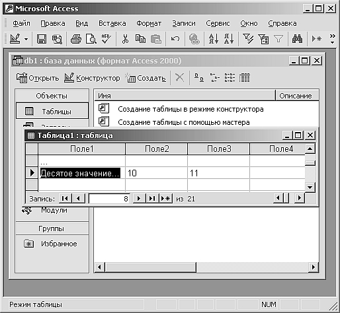
Task: Click the Конструктор button
Action: [92, 78]
